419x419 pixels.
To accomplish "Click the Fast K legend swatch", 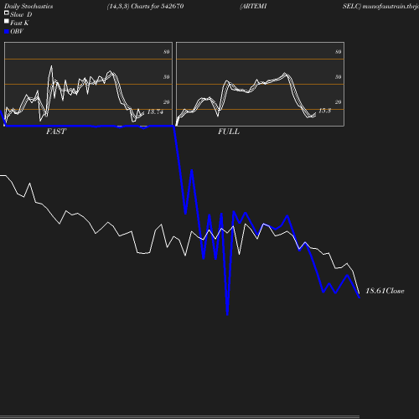I will coord(7,21).
